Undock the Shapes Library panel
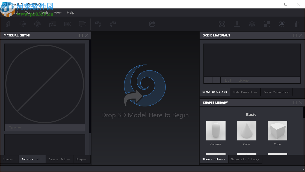This screenshot has width=305, height=172. pyautogui.click(x=295, y=103)
